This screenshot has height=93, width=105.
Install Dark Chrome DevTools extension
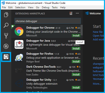[76, 75]
